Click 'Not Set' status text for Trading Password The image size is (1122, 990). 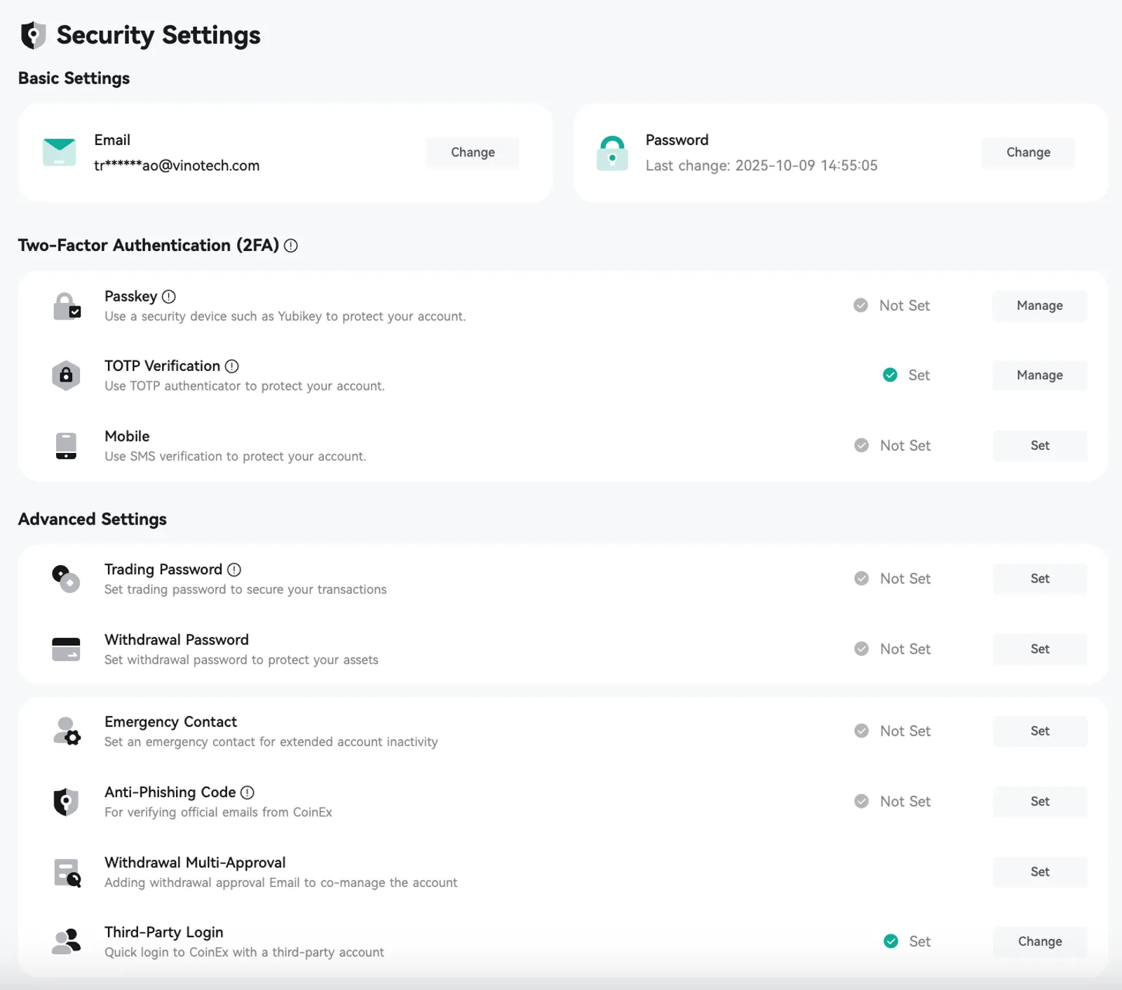pyautogui.click(x=905, y=579)
